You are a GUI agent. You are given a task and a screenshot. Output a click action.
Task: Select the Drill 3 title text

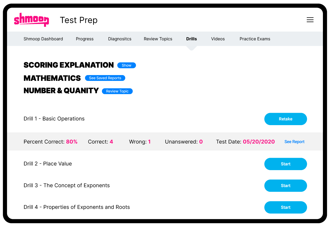67,186
